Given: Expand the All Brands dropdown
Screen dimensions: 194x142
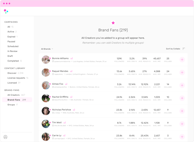Looking at the screenshot, I should click(47, 49).
